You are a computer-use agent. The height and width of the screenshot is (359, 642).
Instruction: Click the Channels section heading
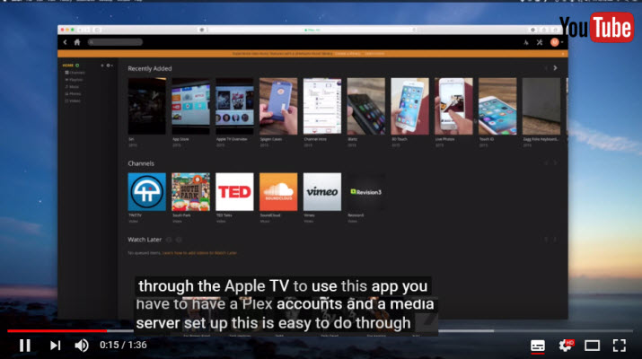point(141,163)
